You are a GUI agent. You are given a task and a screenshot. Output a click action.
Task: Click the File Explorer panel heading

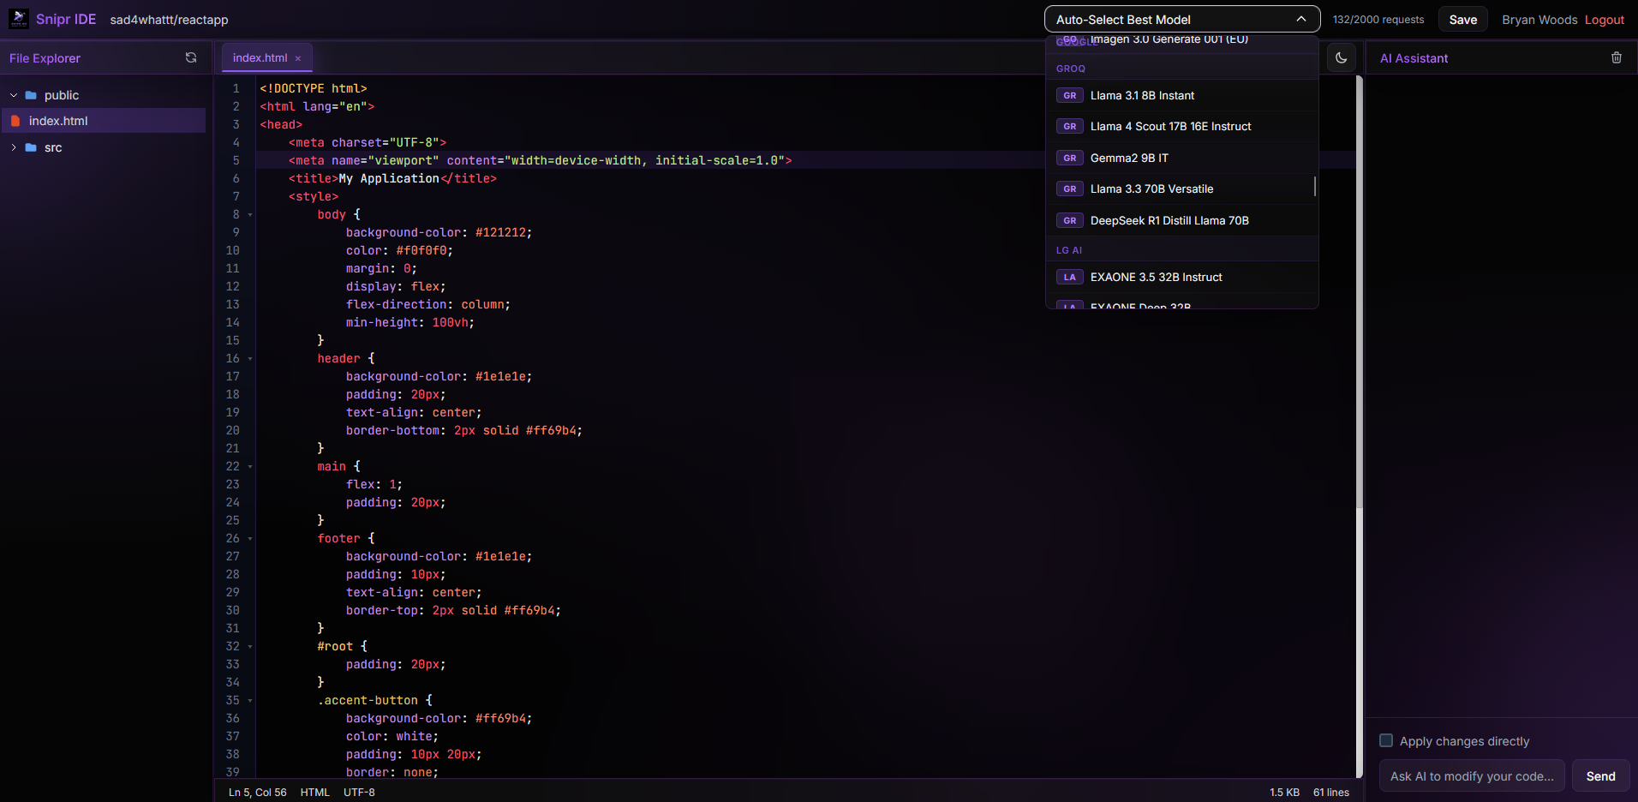click(x=45, y=58)
